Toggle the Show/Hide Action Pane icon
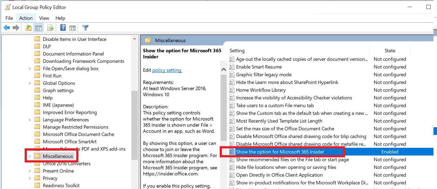This screenshot has height=189, width=437. (x=72, y=28)
